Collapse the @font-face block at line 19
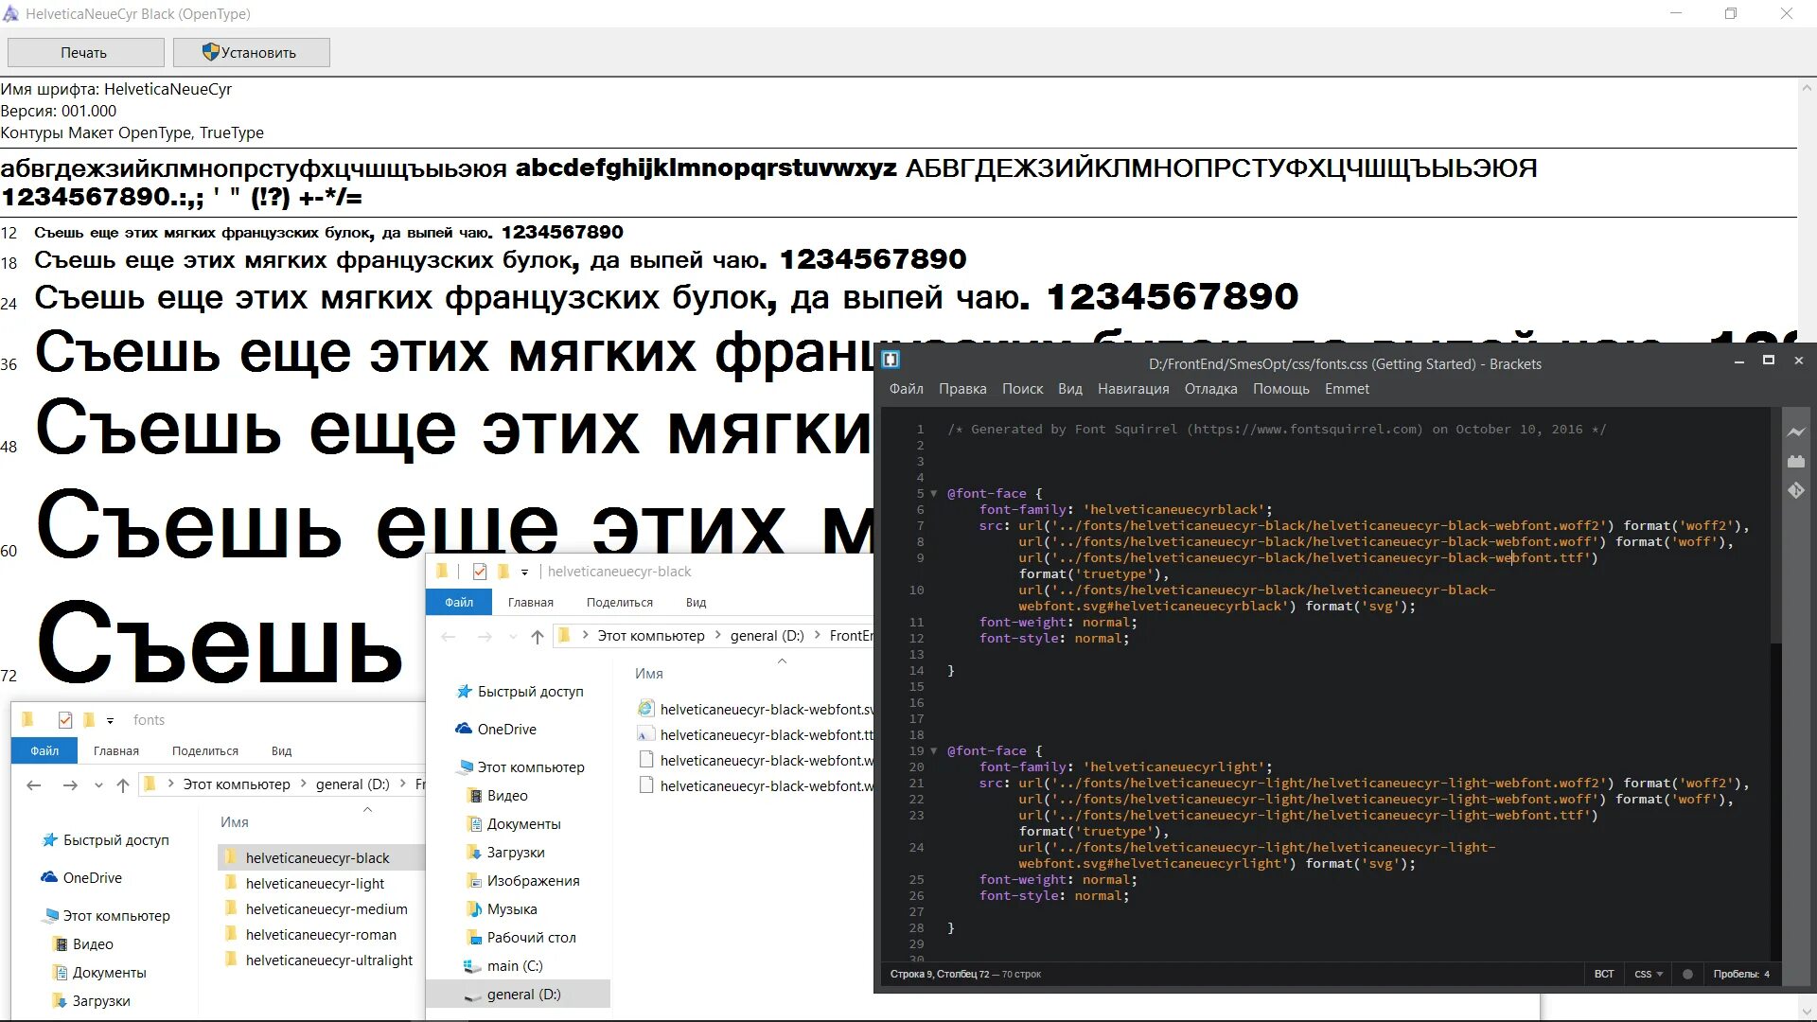 [x=934, y=750]
